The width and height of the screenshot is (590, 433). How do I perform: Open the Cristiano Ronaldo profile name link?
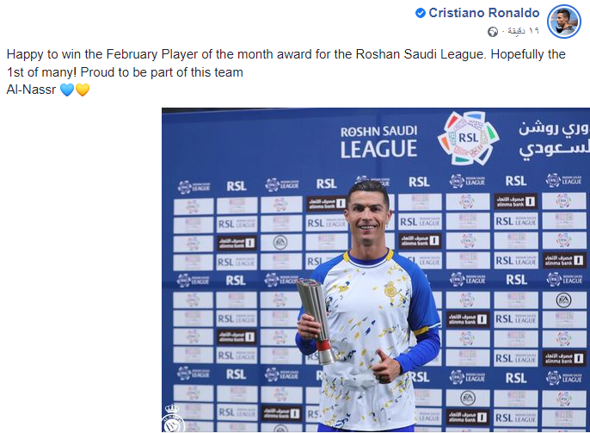pos(484,13)
